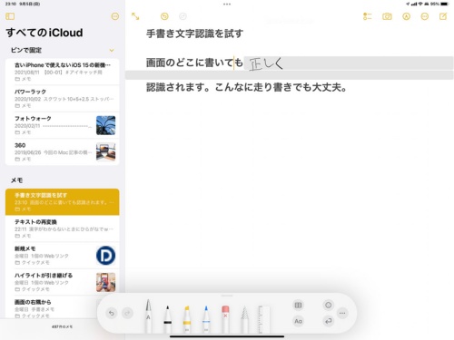Open the pinned note パワーラック
454x340 pixels.
[63, 99]
